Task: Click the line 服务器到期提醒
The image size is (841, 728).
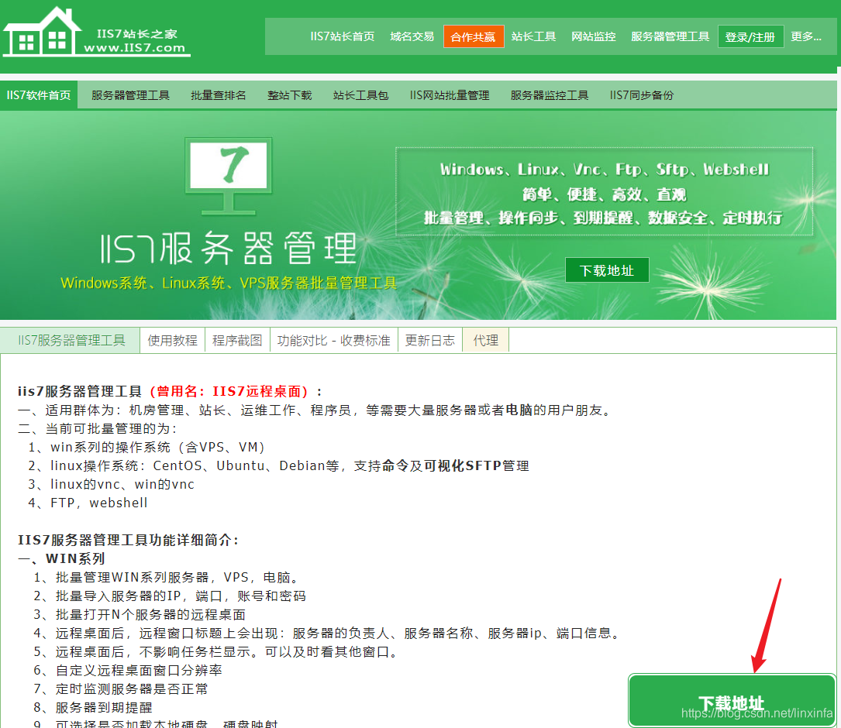Action: (93, 708)
